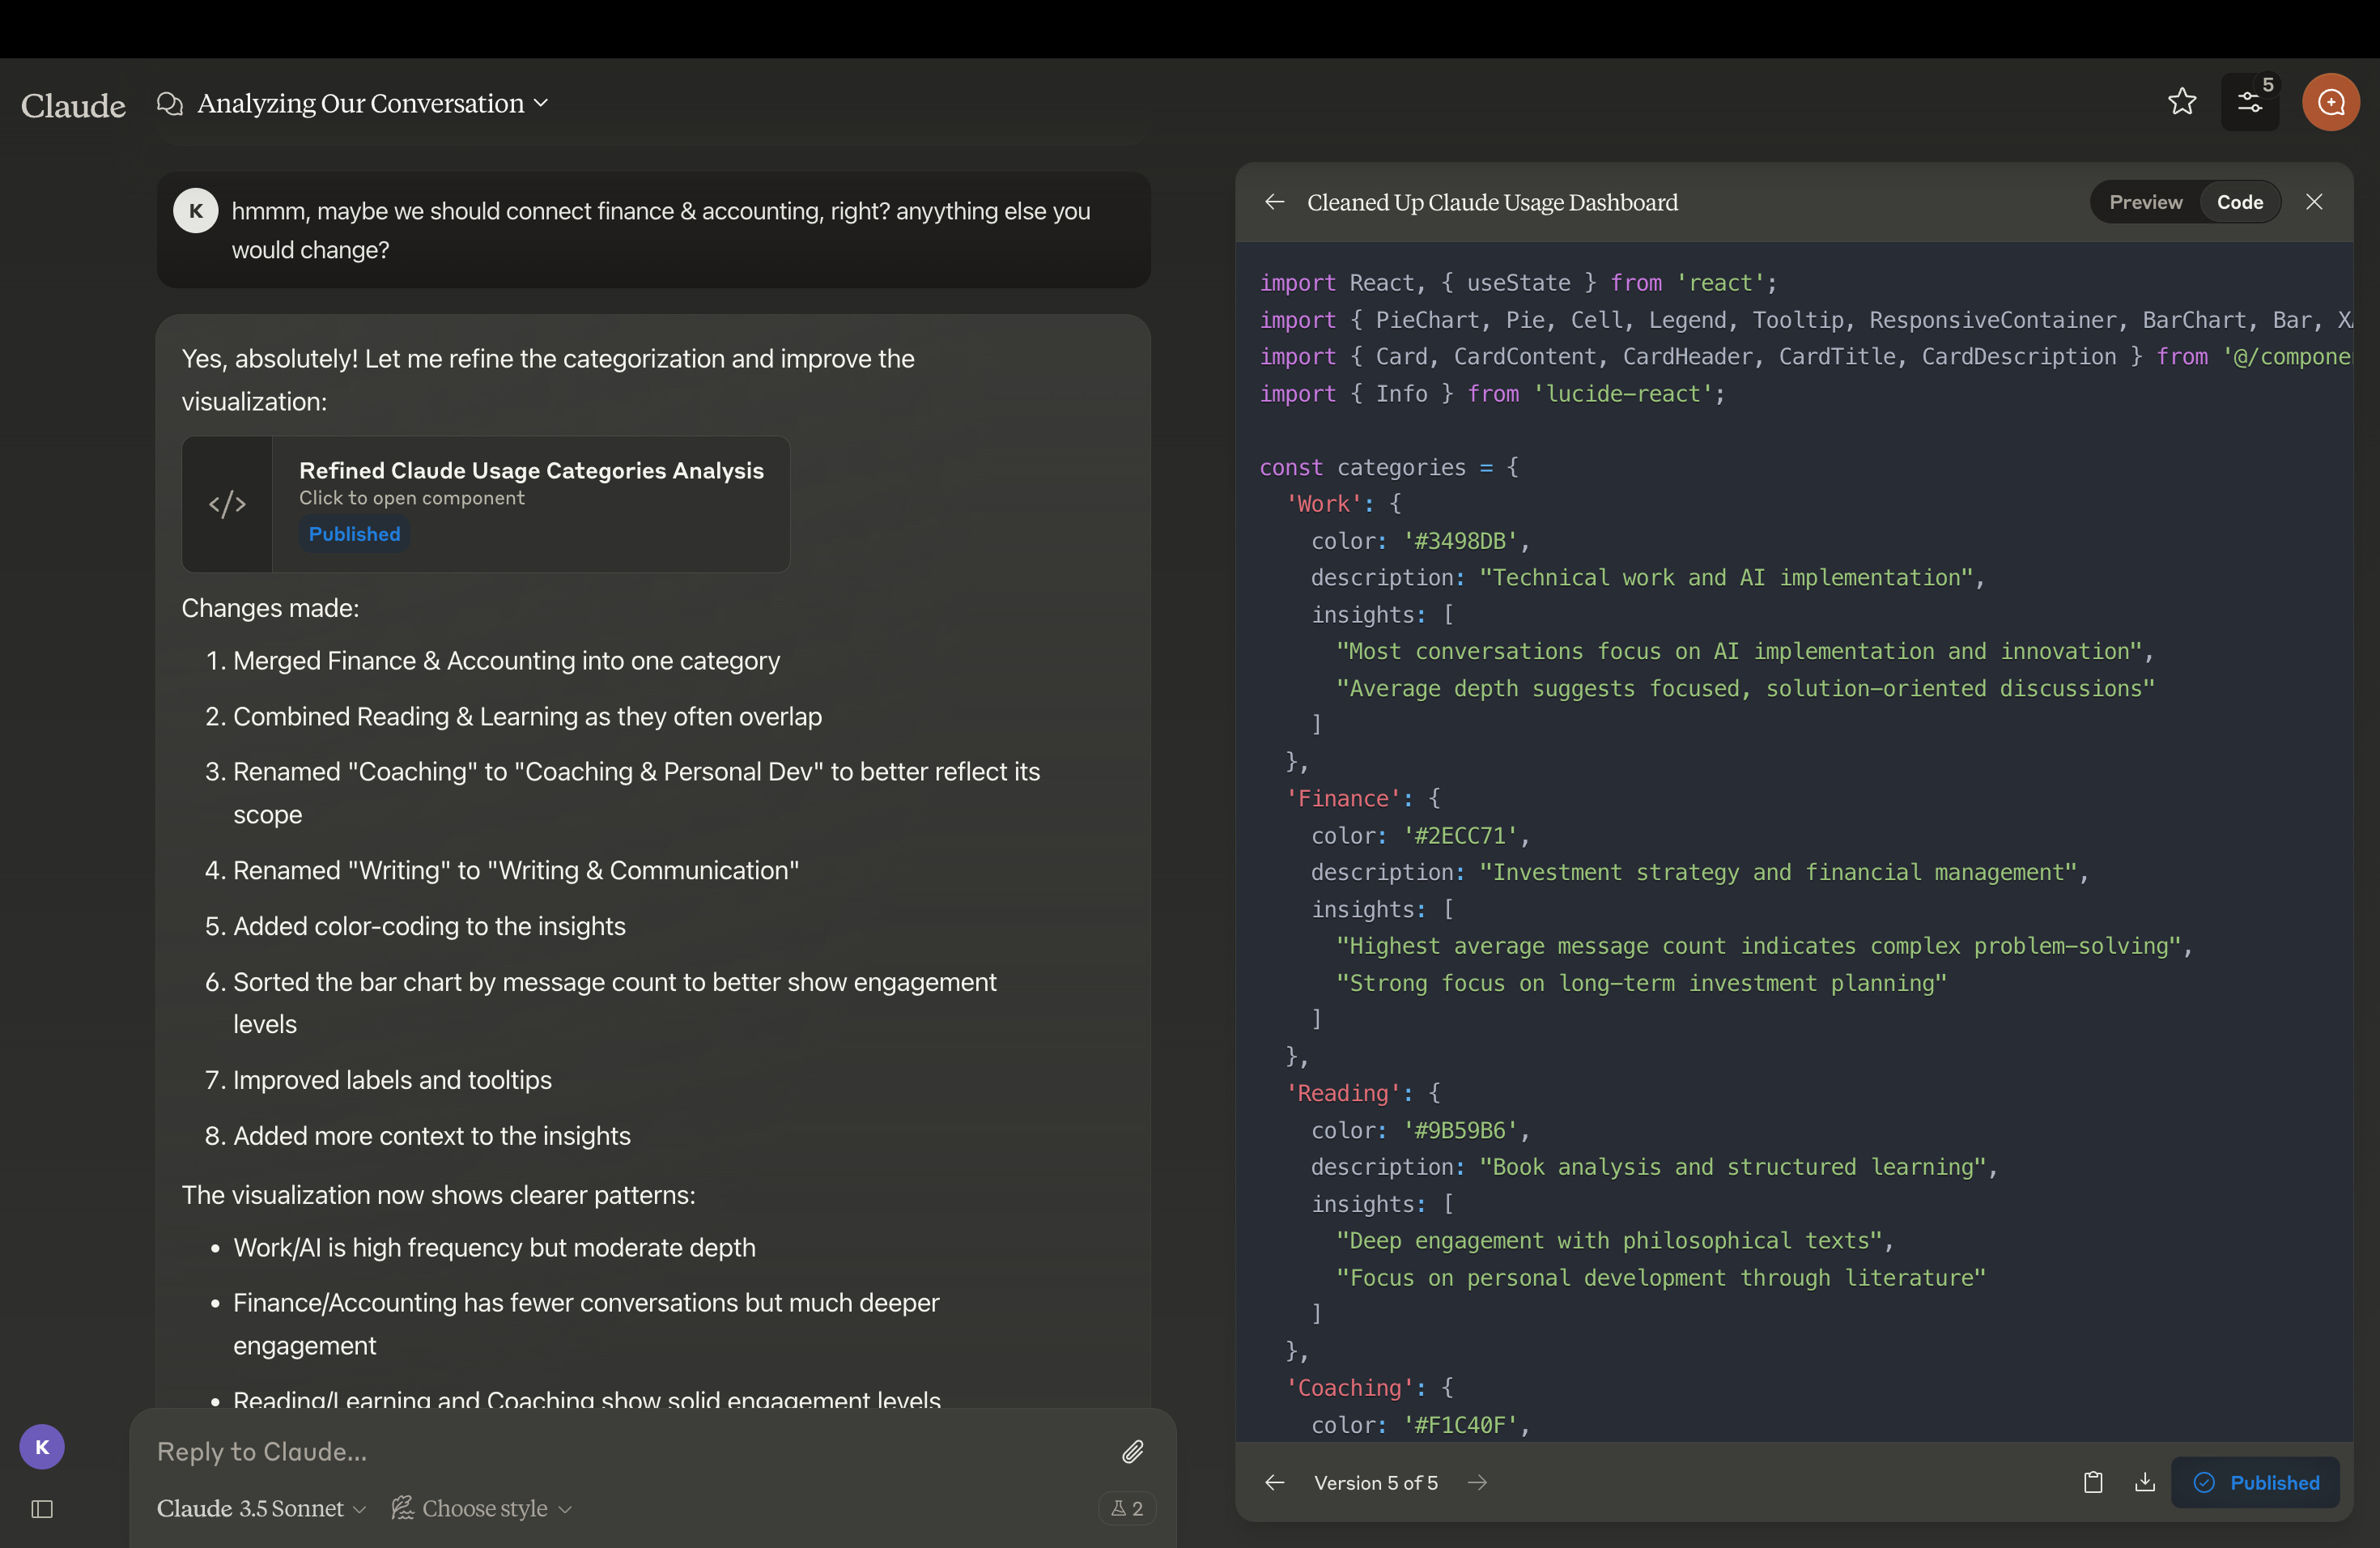Viewport: 2380px width, 1548px height.
Task: Click the Published button in artifact footer
Action: click(2255, 1482)
